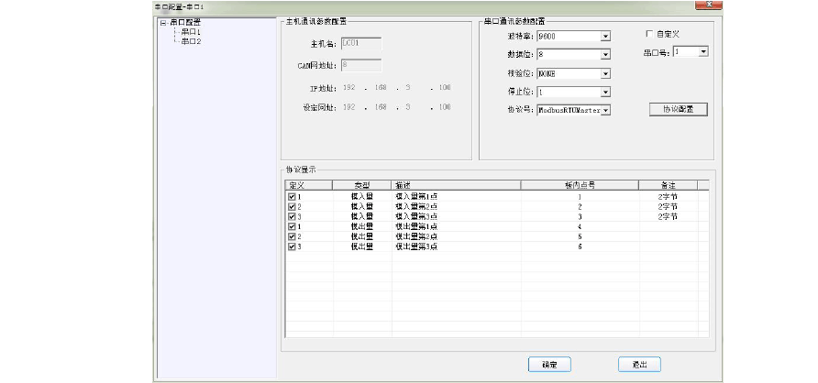Screen dimensions: 818x383
Task: Uncheck the 模出量第2点 row checkbox
Action: (292, 236)
